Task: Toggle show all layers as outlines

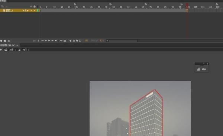Action: [38, 7]
